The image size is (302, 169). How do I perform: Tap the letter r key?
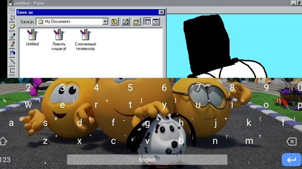96,105
